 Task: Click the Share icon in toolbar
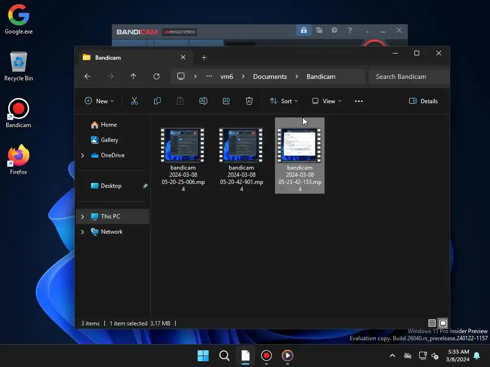click(x=226, y=101)
